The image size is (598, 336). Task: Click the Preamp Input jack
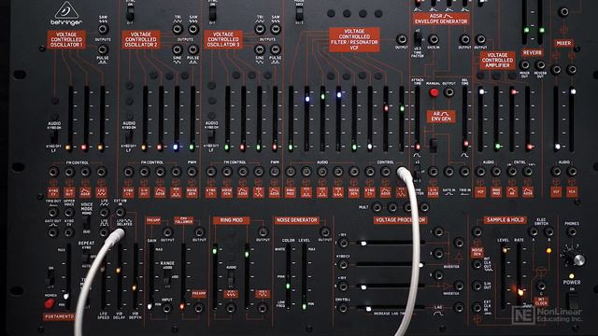(x=166, y=308)
